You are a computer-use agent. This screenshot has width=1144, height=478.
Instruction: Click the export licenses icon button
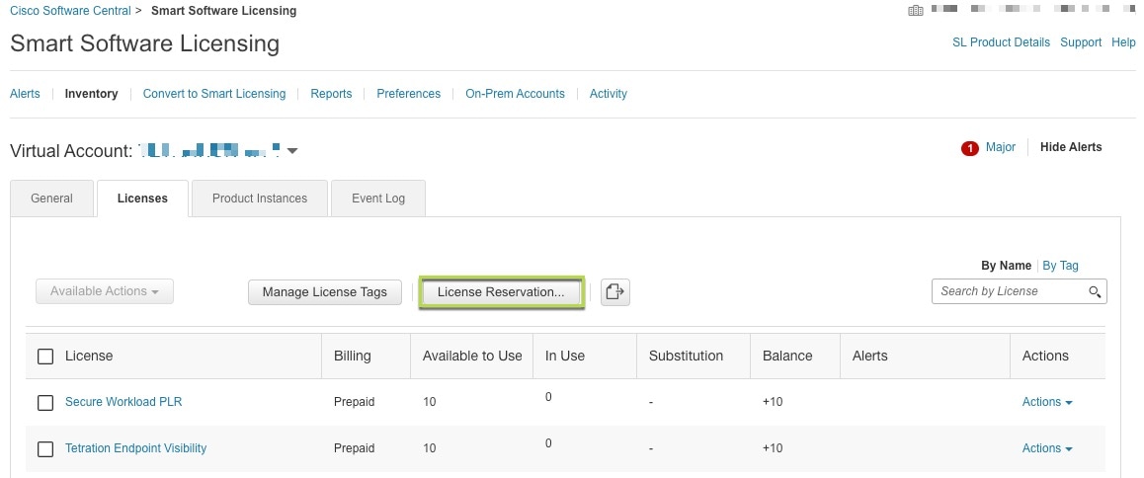point(615,292)
